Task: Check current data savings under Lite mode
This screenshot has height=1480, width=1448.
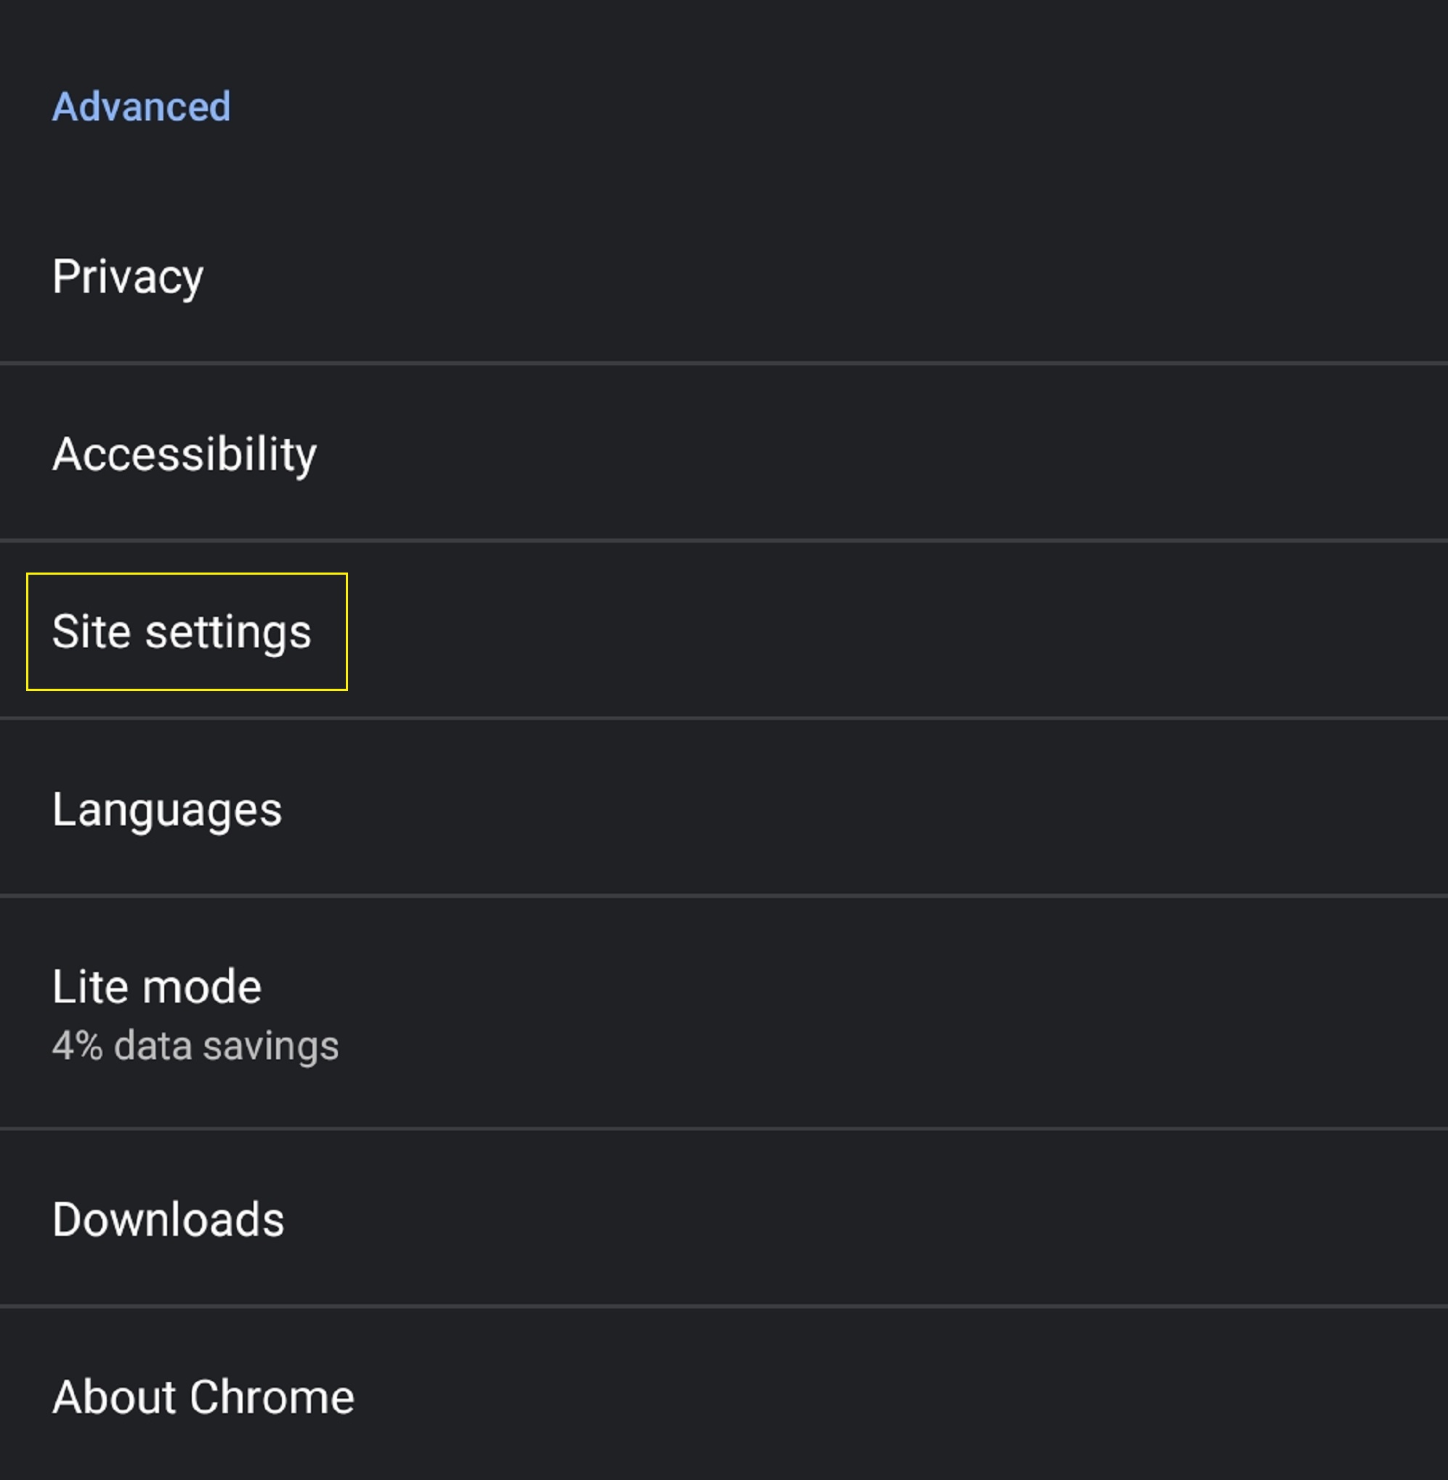Action: pyautogui.click(x=195, y=1046)
